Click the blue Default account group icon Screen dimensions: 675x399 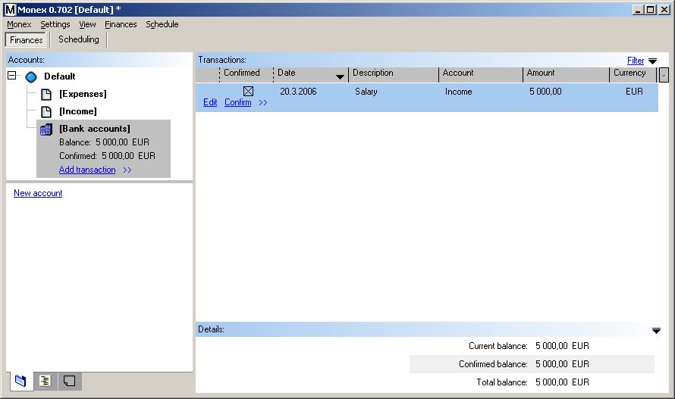tap(31, 76)
